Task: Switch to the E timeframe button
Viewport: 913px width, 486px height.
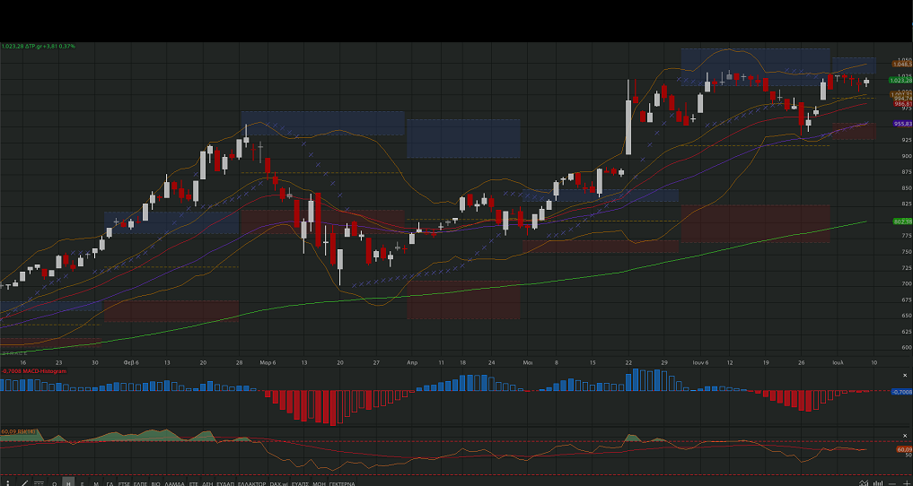Action: tap(82, 483)
